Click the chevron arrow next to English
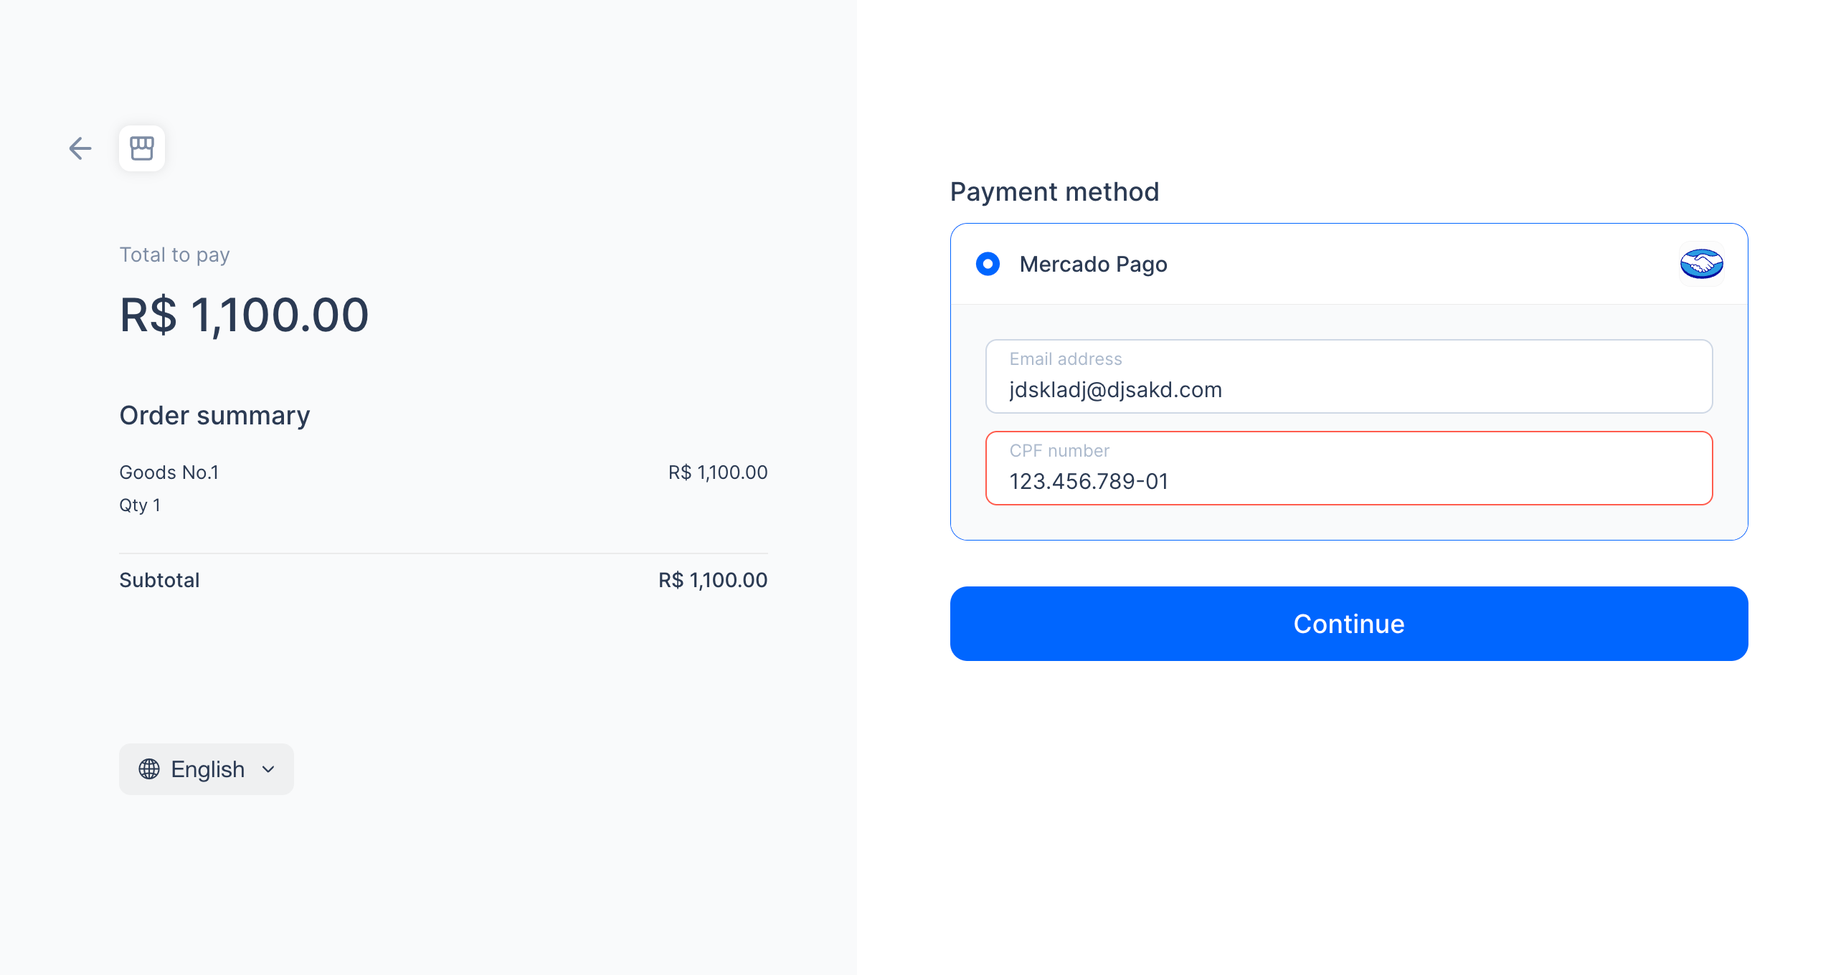Screen dimensions: 1846x975 269,769
